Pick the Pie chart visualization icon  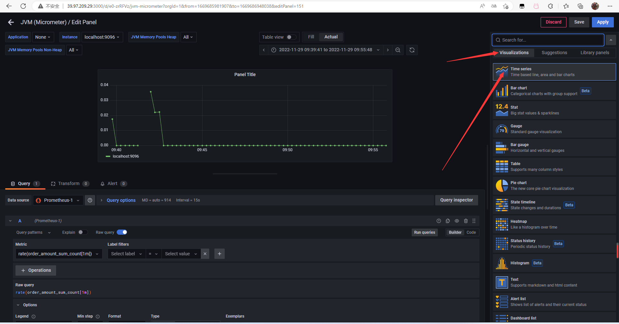click(x=502, y=186)
